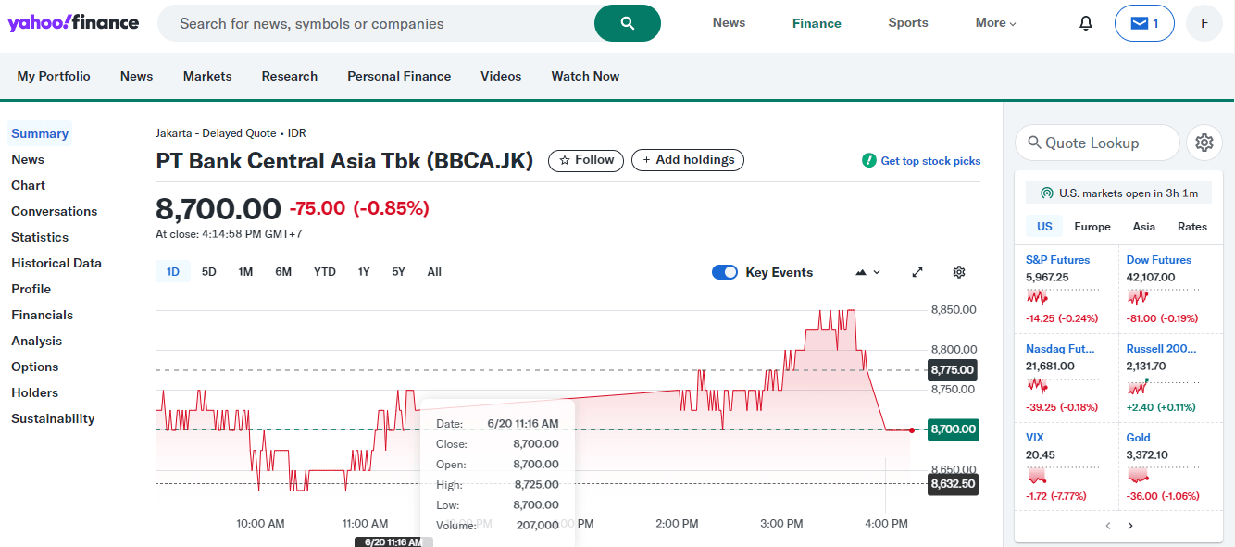Viewport: 1235px width, 547px height.
Task: Open the mail inbox icon
Action: pyautogui.click(x=1144, y=21)
